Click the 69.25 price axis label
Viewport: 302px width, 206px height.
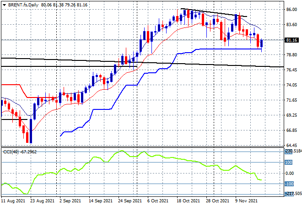(291, 115)
